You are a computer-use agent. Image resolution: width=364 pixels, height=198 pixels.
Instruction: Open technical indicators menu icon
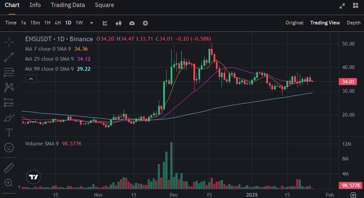click(105, 23)
